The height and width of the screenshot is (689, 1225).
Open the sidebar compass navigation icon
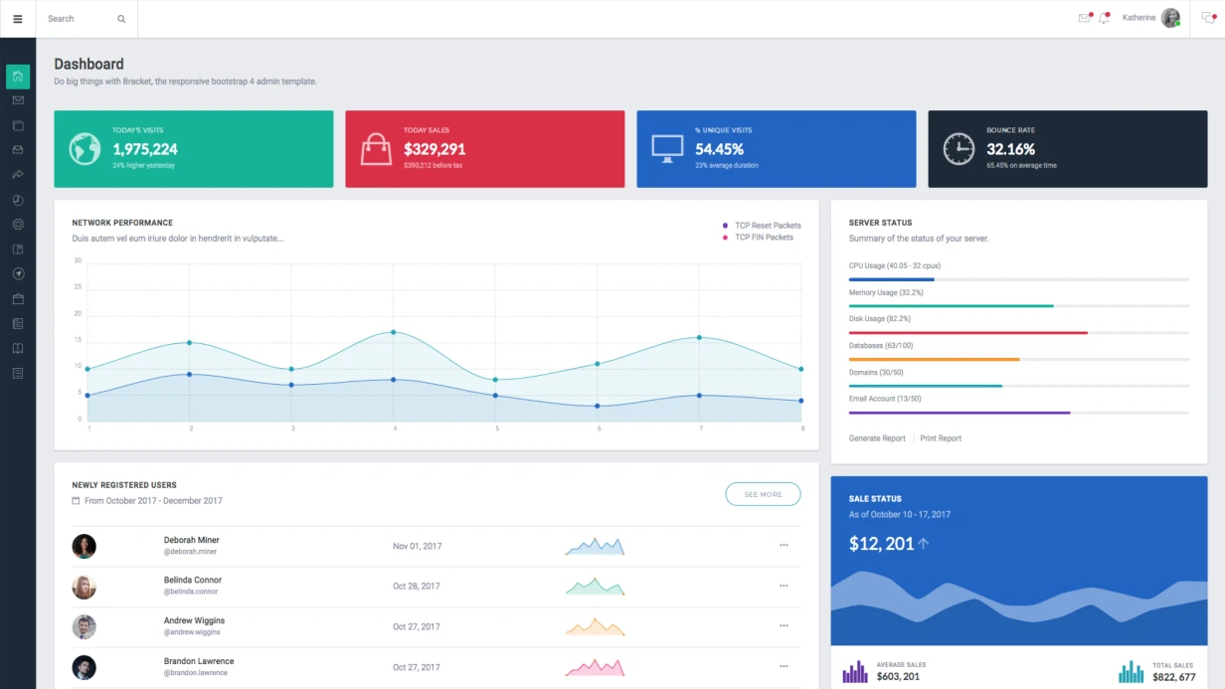coord(18,273)
